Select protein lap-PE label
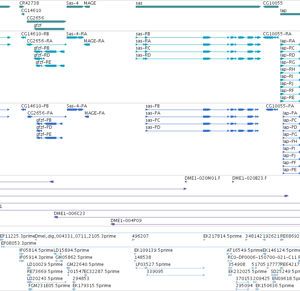 tap(290, 170)
